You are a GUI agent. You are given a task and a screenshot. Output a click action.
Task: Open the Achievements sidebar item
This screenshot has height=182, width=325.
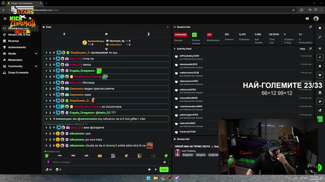20,47
